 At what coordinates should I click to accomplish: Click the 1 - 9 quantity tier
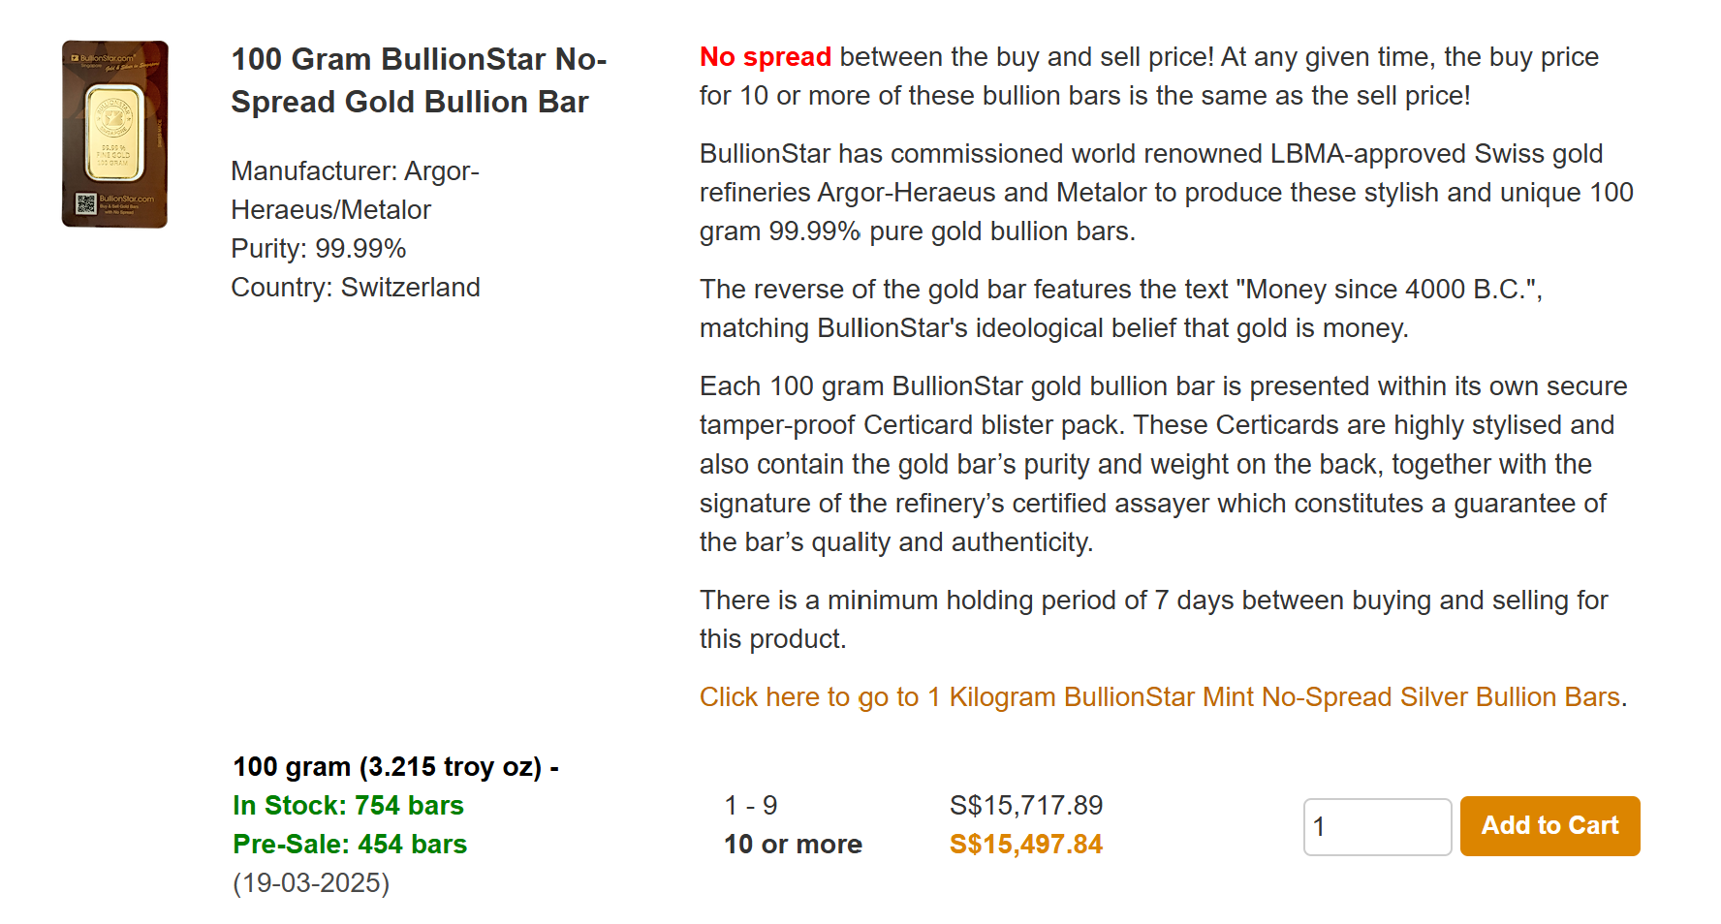click(x=750, y=806)
